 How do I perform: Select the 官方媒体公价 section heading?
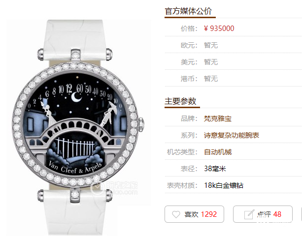point(188,11)
